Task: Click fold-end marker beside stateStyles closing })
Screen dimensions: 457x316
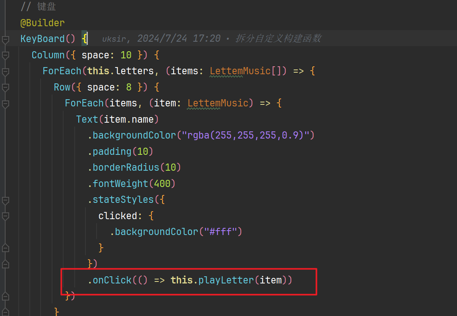Action: [5, 264]
